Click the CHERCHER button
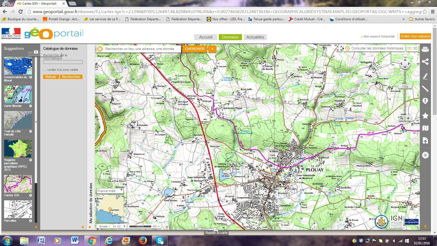 pyautogui.click(x=194, y=49)
